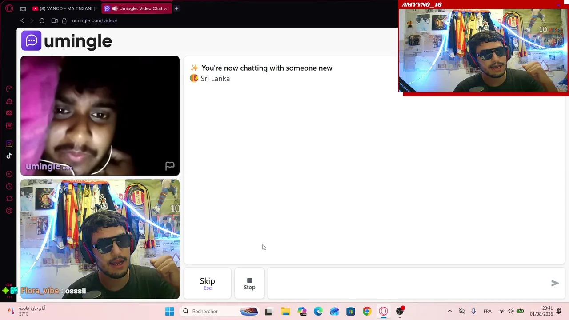Open the volume speaker tray icon
569x320 pixels.
pyautogui.click(x=510, y=311)
